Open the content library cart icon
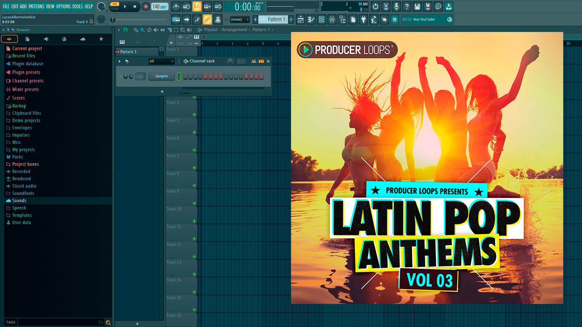Screen dimensions: 582x327 395,19
